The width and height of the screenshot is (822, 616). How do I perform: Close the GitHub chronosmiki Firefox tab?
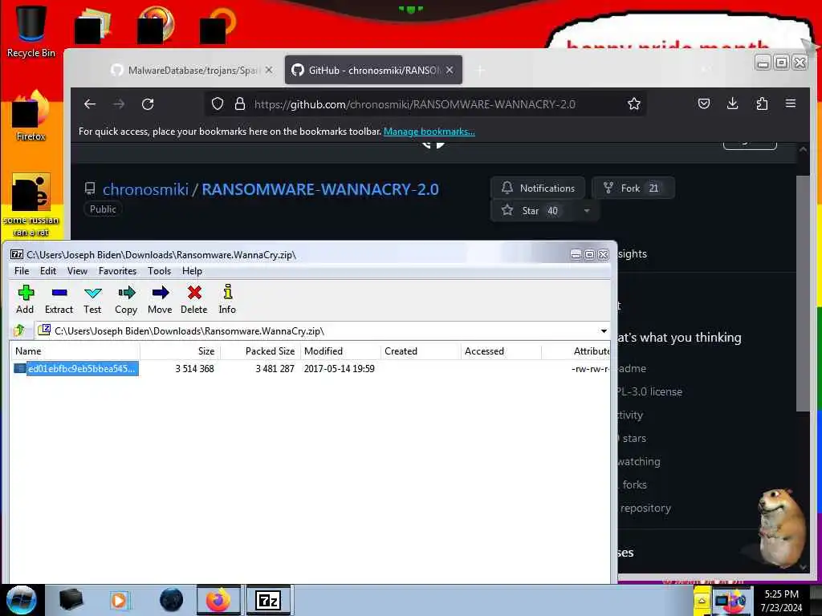(x=450, y=70)
